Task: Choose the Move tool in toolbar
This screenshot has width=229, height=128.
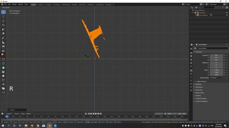Action: point(3,21)
